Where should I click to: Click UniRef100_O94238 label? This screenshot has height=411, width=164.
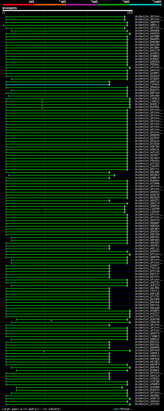147,322
